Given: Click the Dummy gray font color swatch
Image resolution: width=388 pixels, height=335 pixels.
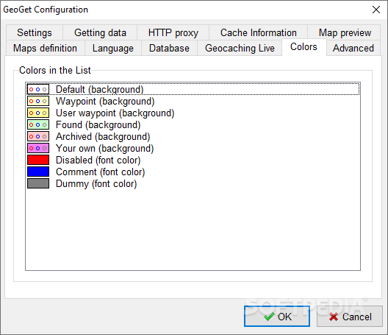Looking at the screenshot, I should pos(38,183).
